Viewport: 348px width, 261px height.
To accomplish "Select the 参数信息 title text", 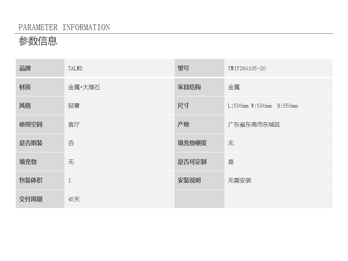I will 38,41.
